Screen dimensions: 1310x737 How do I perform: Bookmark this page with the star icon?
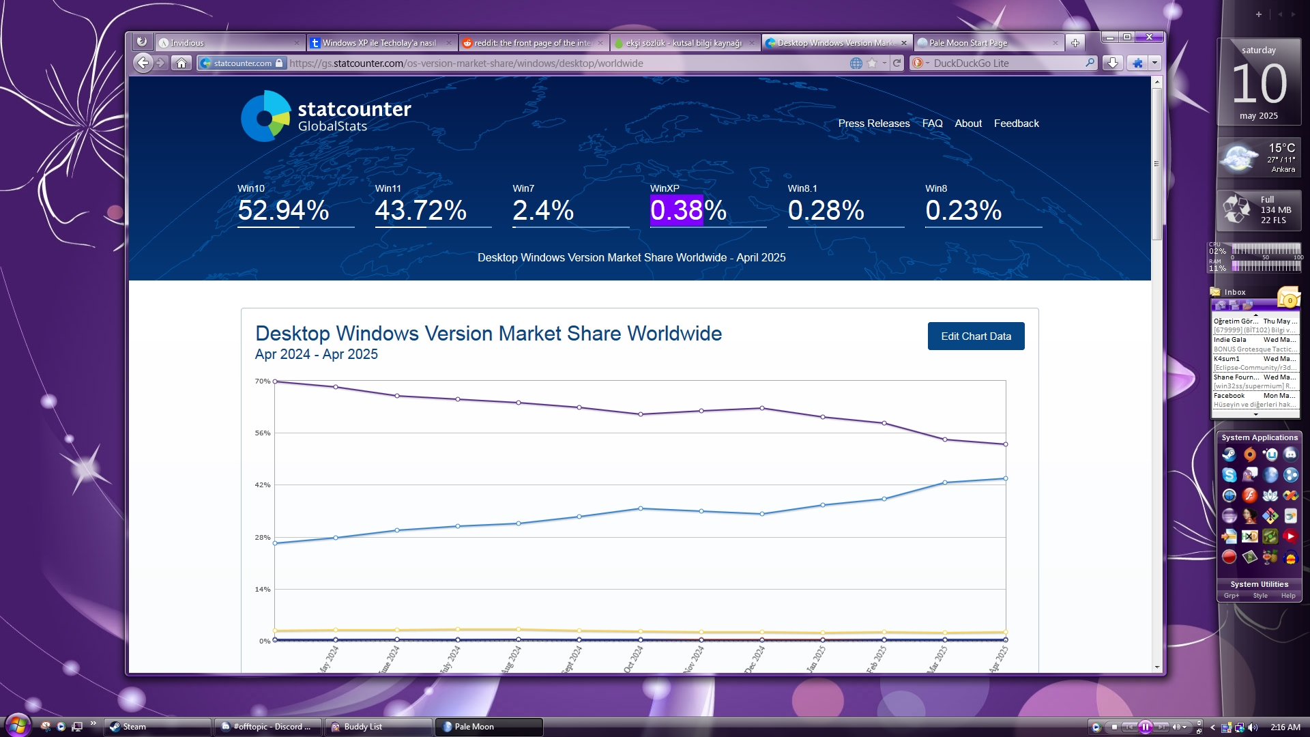(x=872, y=63)
